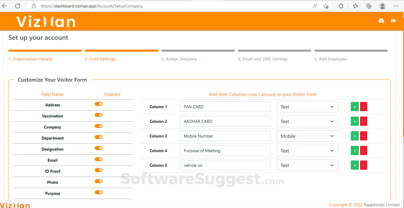This screenshot has height=208, width=404.
Task: Toggle the Department field switch
Action: coord(99,137)
